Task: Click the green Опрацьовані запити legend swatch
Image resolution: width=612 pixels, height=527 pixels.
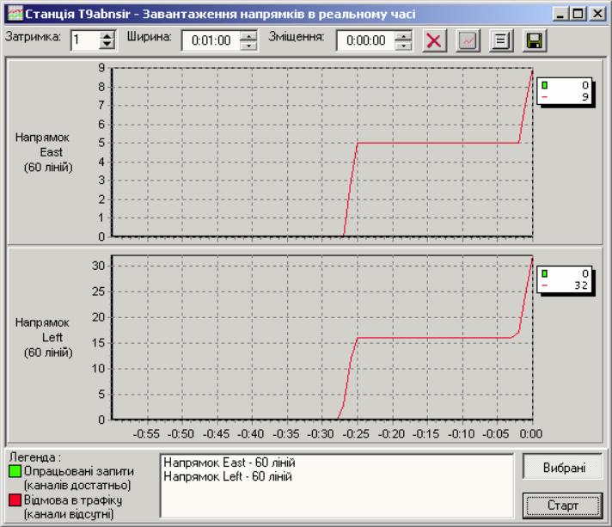Action: (15, 471)
